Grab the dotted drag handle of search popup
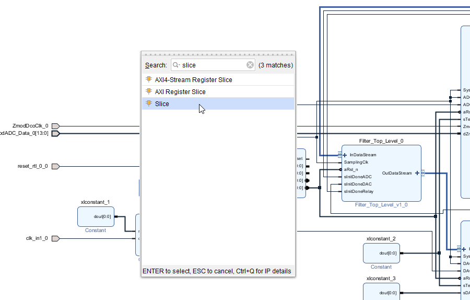470x300 pixels. [218, 54]
